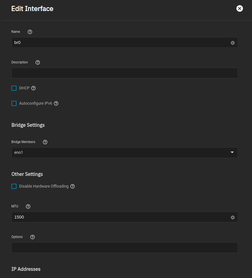Screen dimensions: 252x278
Task: Open Bridge Members help tooltip
Action: click(x=45, y=142)
